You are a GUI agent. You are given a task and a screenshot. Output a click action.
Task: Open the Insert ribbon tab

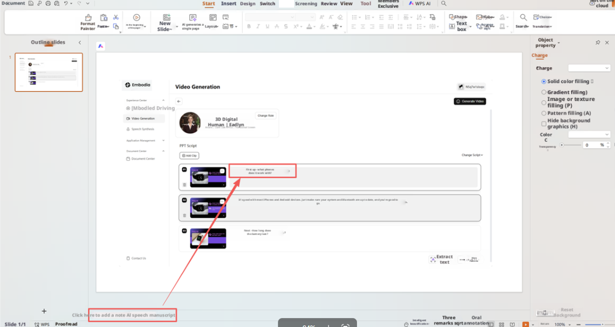click(x=229, y=4)
